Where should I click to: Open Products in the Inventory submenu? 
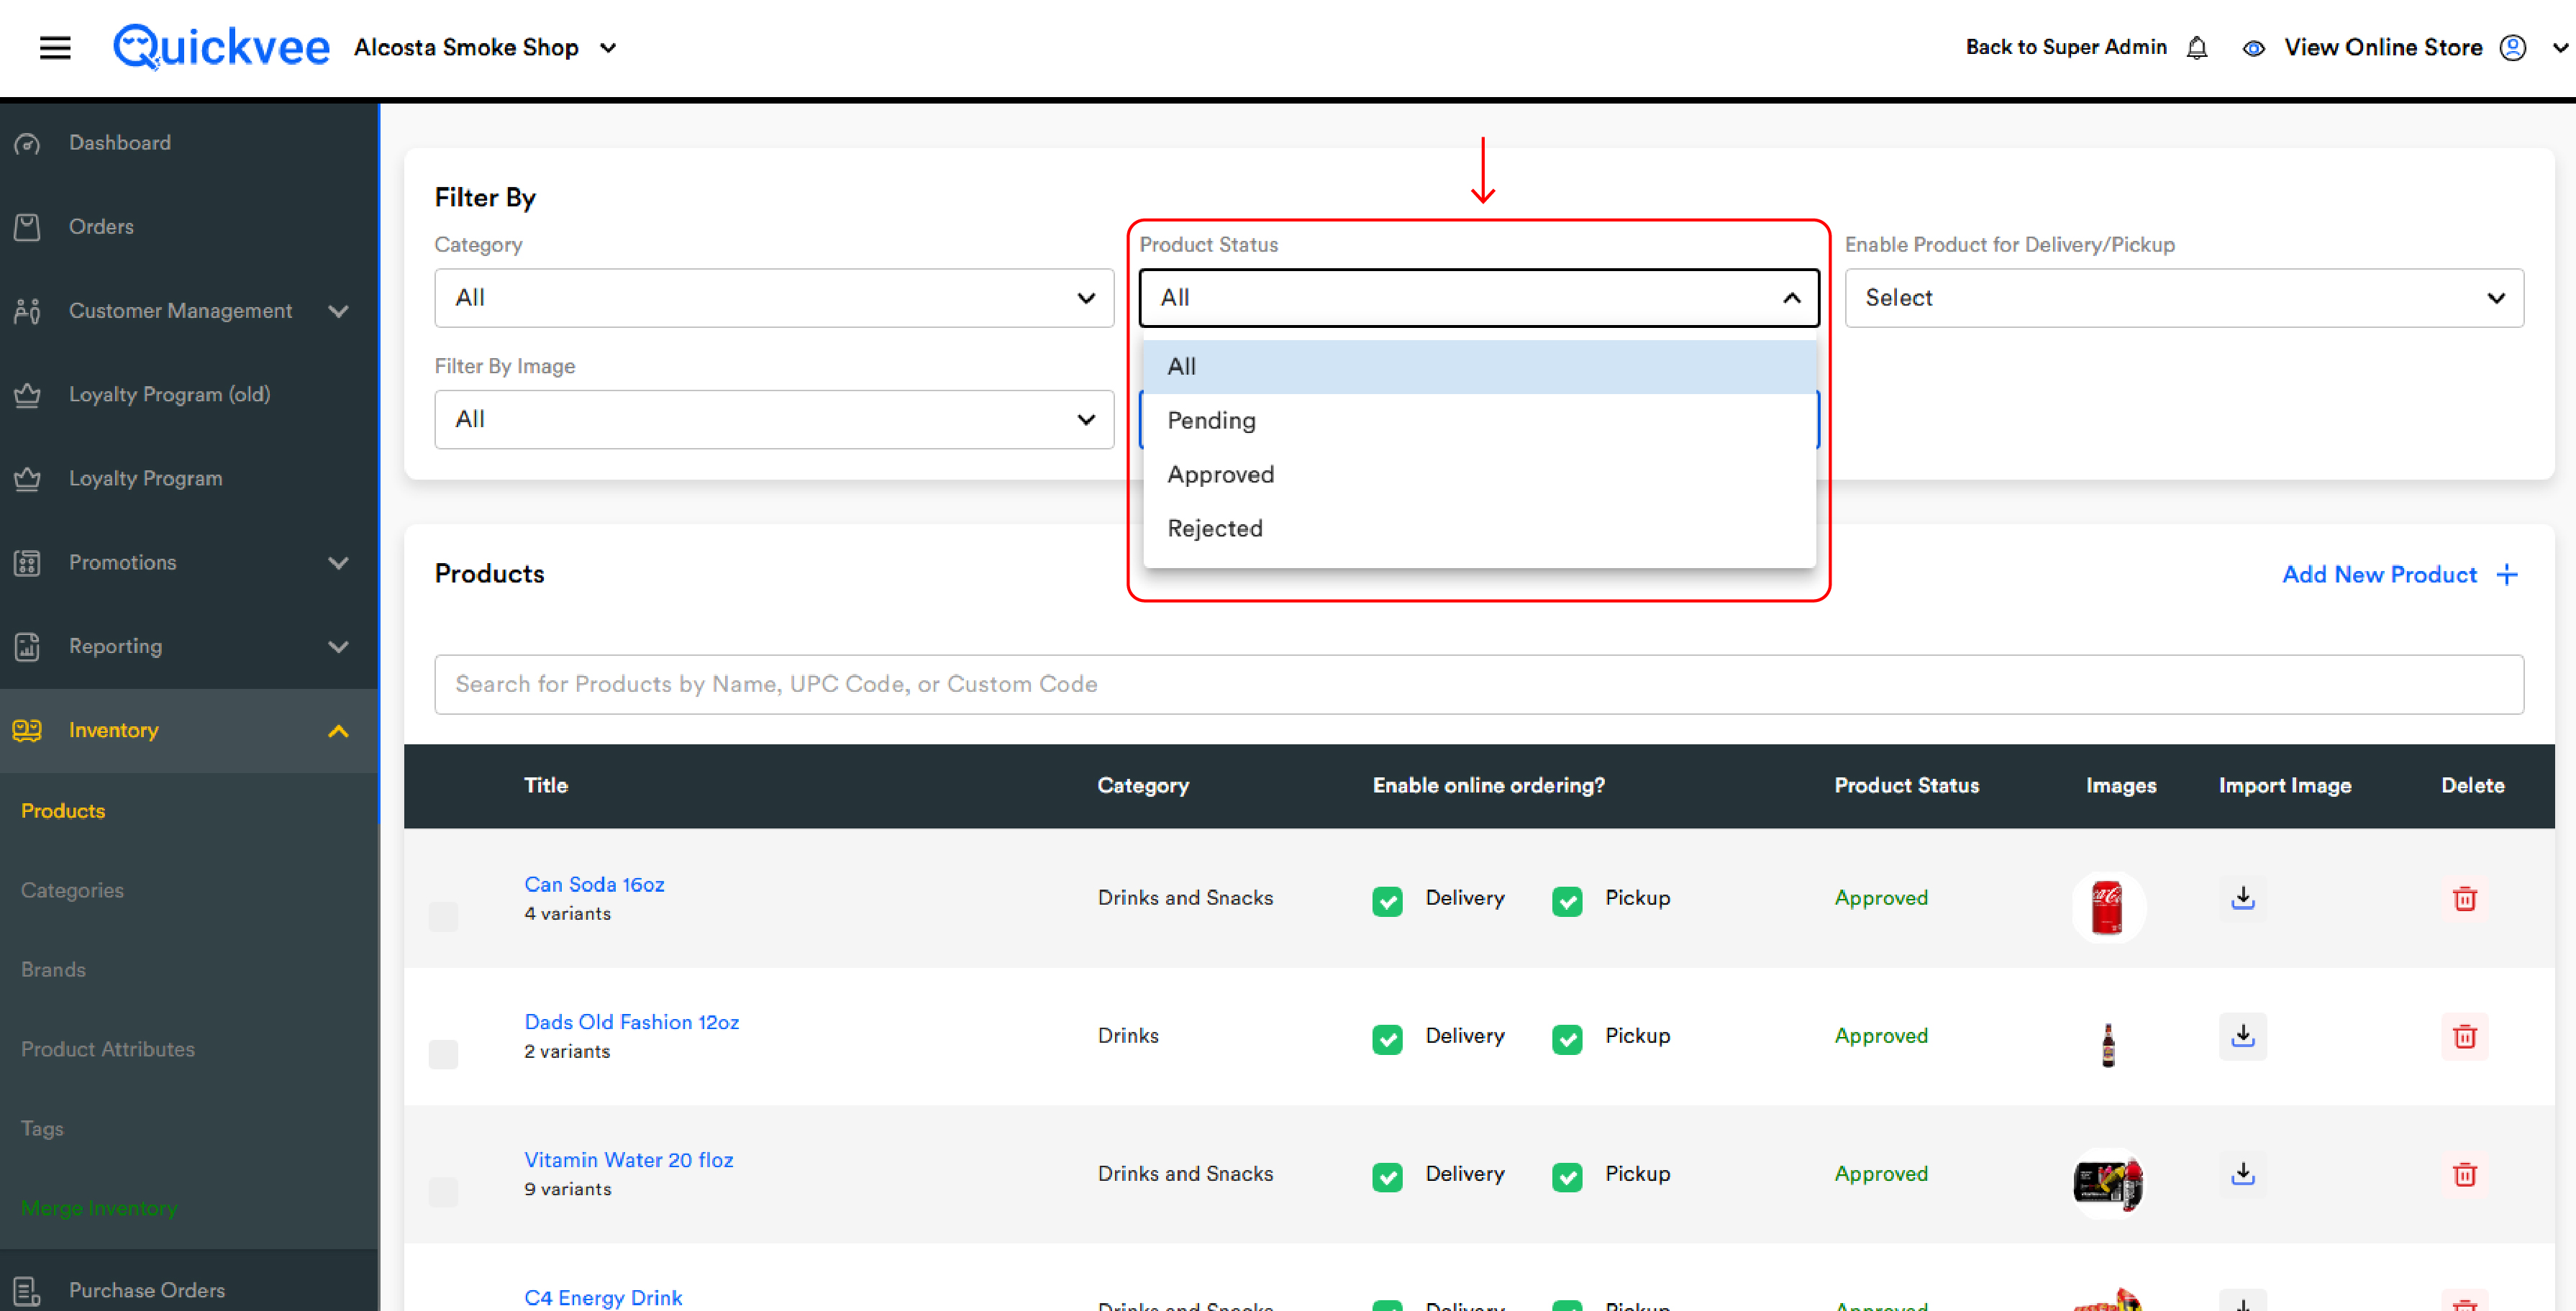point(63,811)
